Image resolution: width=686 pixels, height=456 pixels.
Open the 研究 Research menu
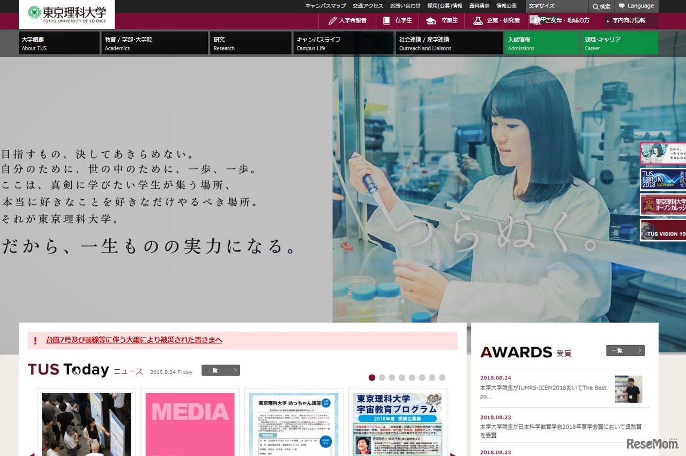pos(251,43)
